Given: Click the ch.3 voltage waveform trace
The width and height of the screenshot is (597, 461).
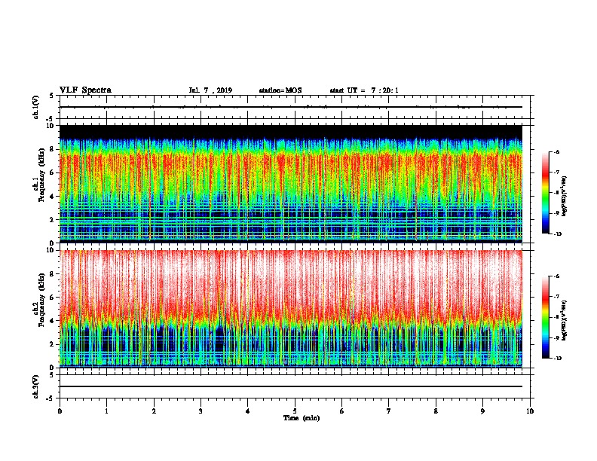Looking at the screenshot, I should [291, 386].
